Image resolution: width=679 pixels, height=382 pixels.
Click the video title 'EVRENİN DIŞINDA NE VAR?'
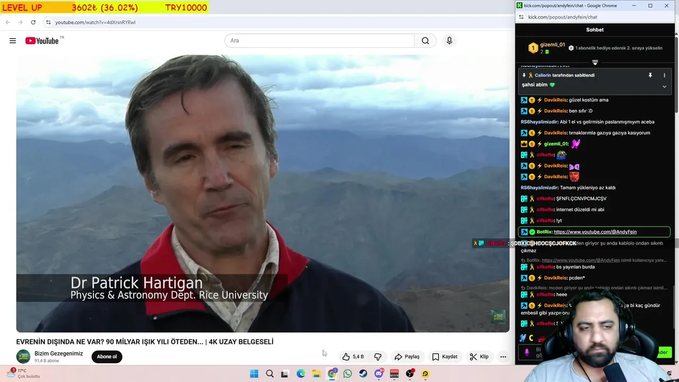pos(145,342)
